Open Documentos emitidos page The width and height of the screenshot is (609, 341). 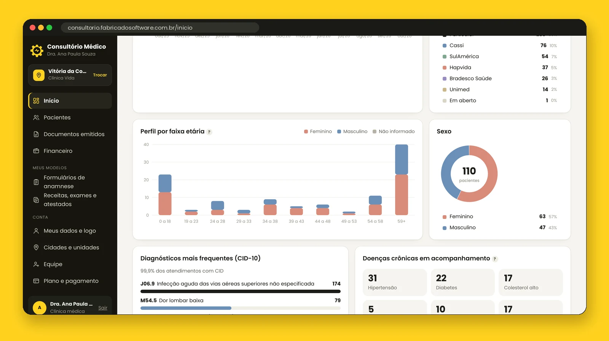pos(70,134)
